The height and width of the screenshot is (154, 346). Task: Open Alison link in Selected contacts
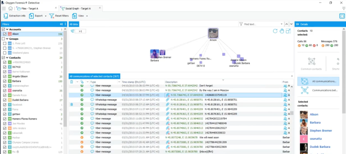(x=314, y=114)
